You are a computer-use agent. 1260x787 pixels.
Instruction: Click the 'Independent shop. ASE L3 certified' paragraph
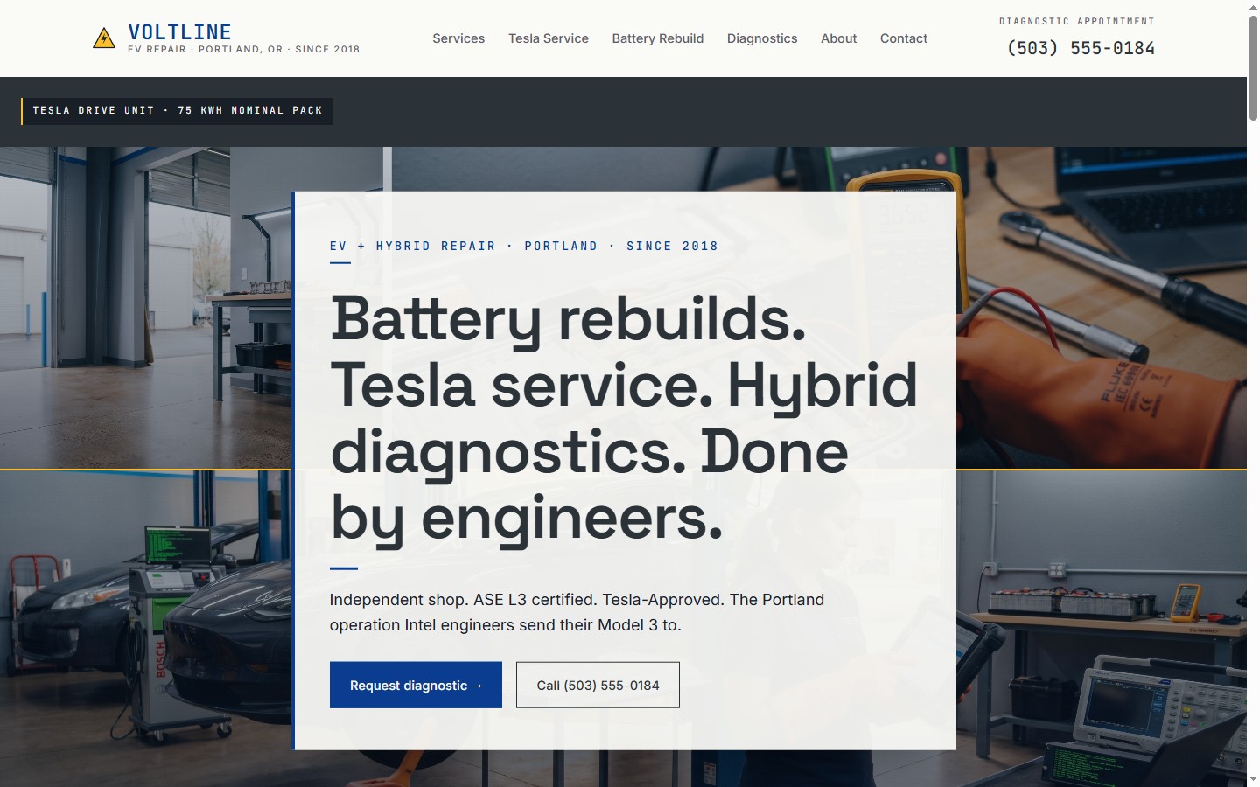click(x=577, y=612)
